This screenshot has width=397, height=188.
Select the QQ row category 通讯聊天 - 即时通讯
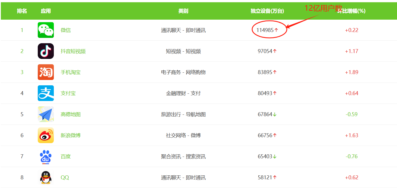tap(183, 177)
